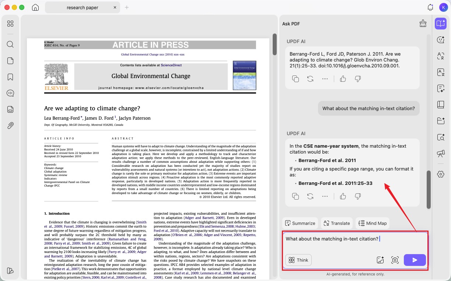Regenerate the in-text citation AI response

tap(310, 196)
